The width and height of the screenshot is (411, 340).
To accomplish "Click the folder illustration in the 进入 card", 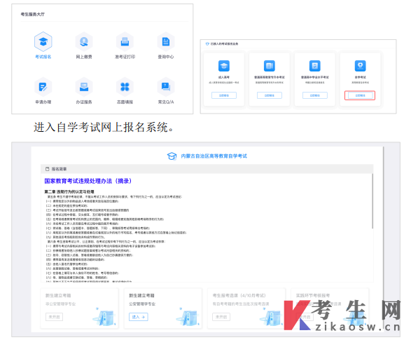I will [x=187, y=317].
